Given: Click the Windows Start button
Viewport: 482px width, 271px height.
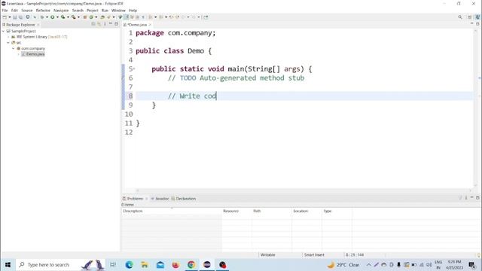Looking at the screenshot, I should (x=8, y=264).
